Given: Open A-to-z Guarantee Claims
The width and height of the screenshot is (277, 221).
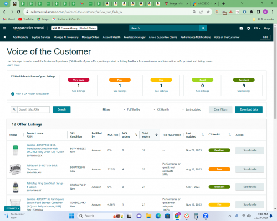Looking at the screenshot, I should click(x=163, y=37).
